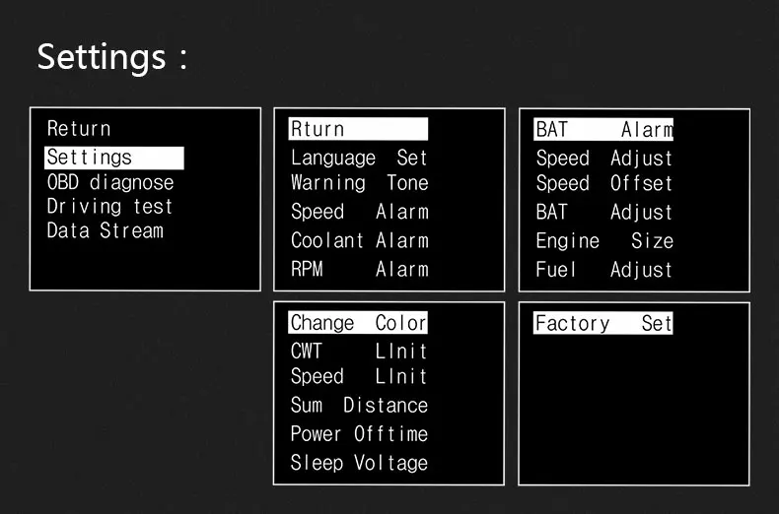The image size is (779, 514).
Task: Select the Sum Distance entry
Action: tap(359, 406)
